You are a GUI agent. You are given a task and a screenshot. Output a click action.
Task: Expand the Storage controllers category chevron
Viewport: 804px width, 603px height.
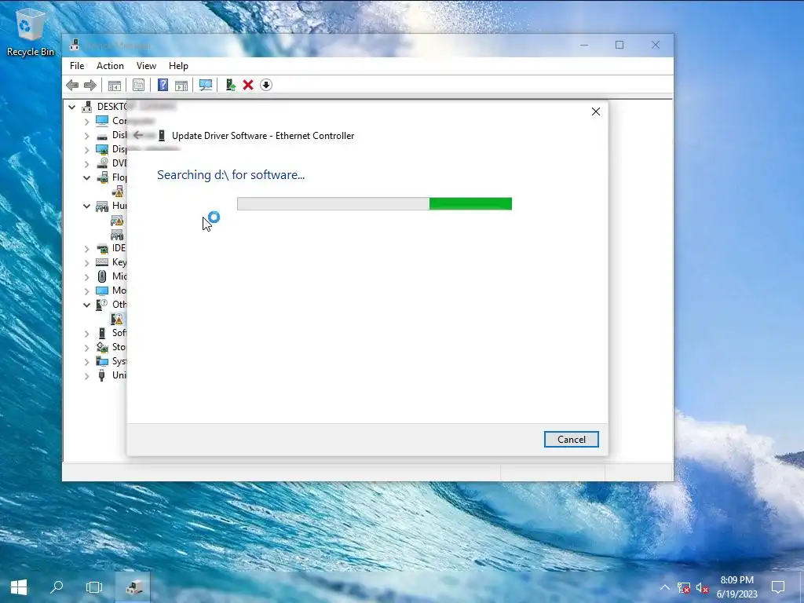point(86,348)
